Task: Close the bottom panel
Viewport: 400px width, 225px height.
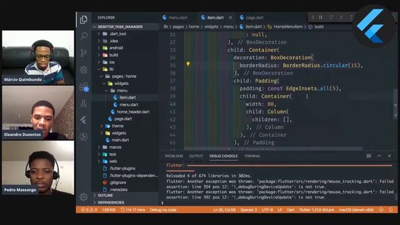Action: [x=389, y=156]
